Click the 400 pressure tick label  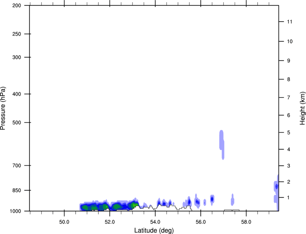pos(17,94)
